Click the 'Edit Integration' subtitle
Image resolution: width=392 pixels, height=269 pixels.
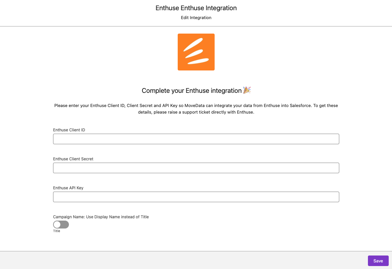[196, 18]
